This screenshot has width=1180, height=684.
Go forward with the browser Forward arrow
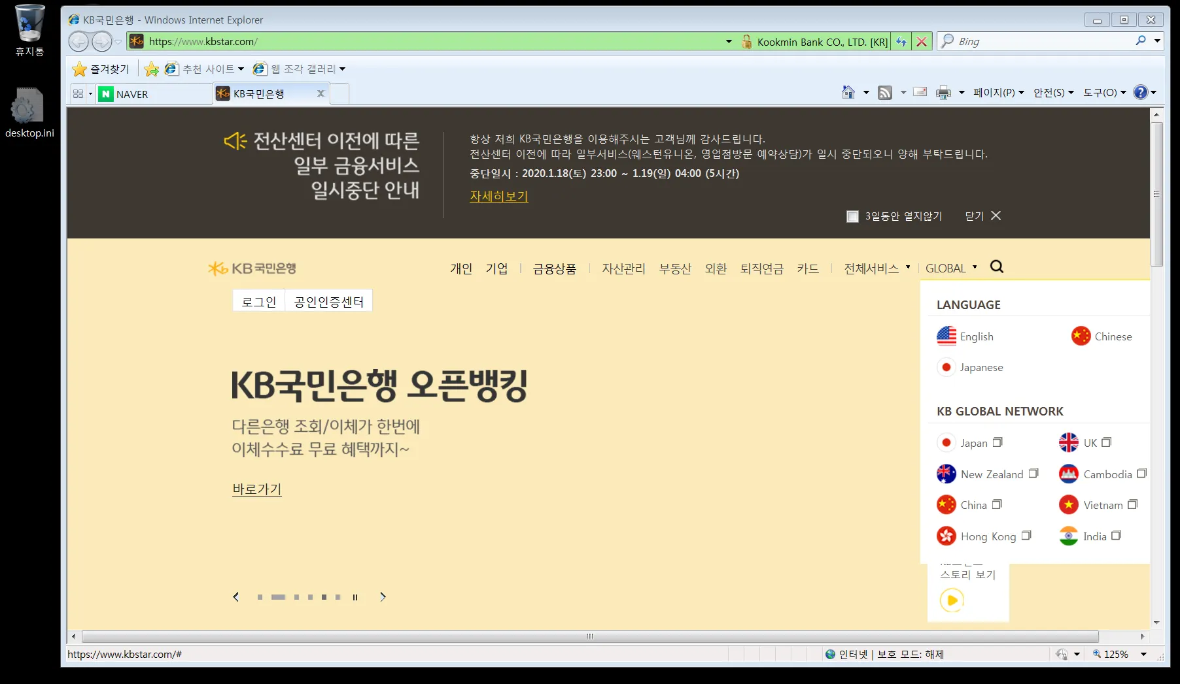click(x=101, y=42)
